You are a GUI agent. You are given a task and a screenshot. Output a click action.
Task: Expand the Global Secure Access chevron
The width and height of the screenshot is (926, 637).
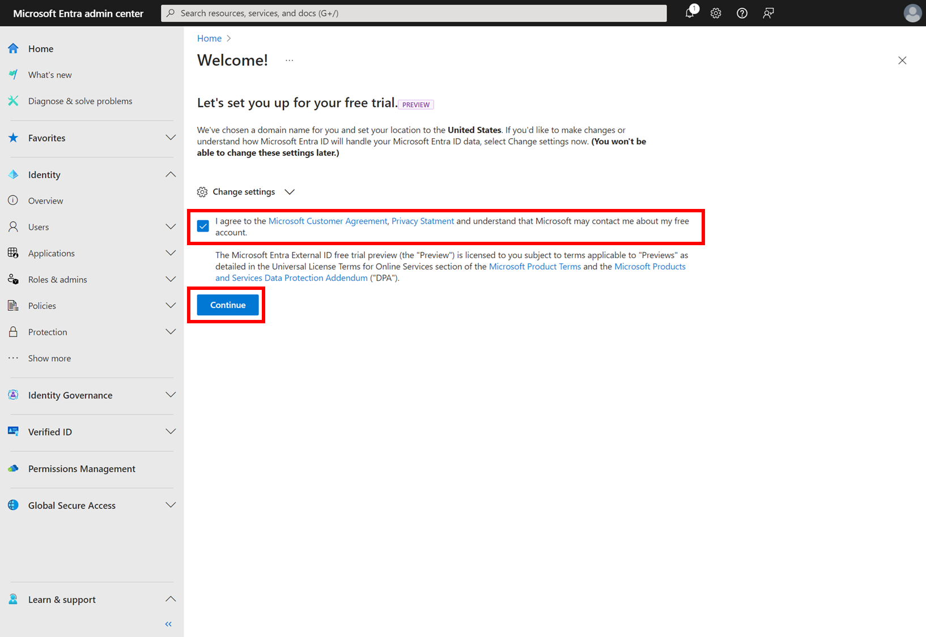point(171,505)
